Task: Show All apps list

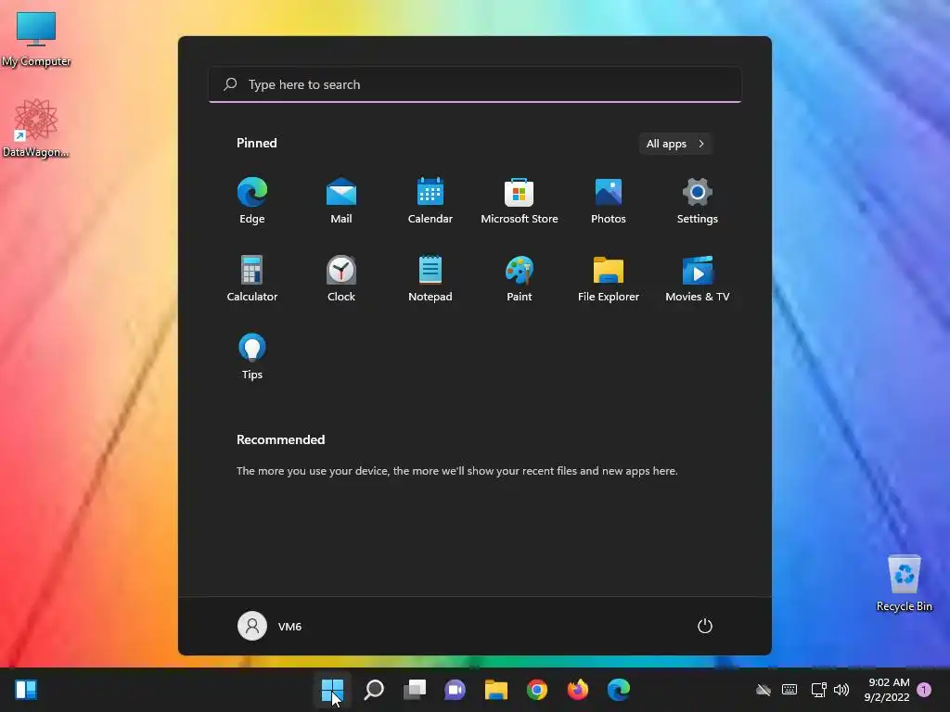Action: [675, 144]
